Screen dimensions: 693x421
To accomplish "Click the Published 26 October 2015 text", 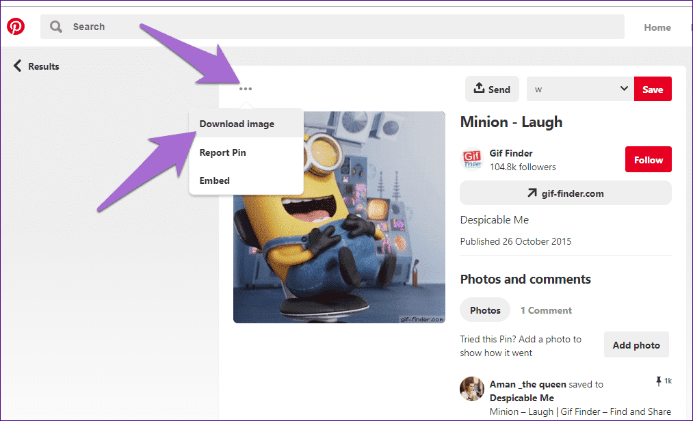I will coord(515,241).
